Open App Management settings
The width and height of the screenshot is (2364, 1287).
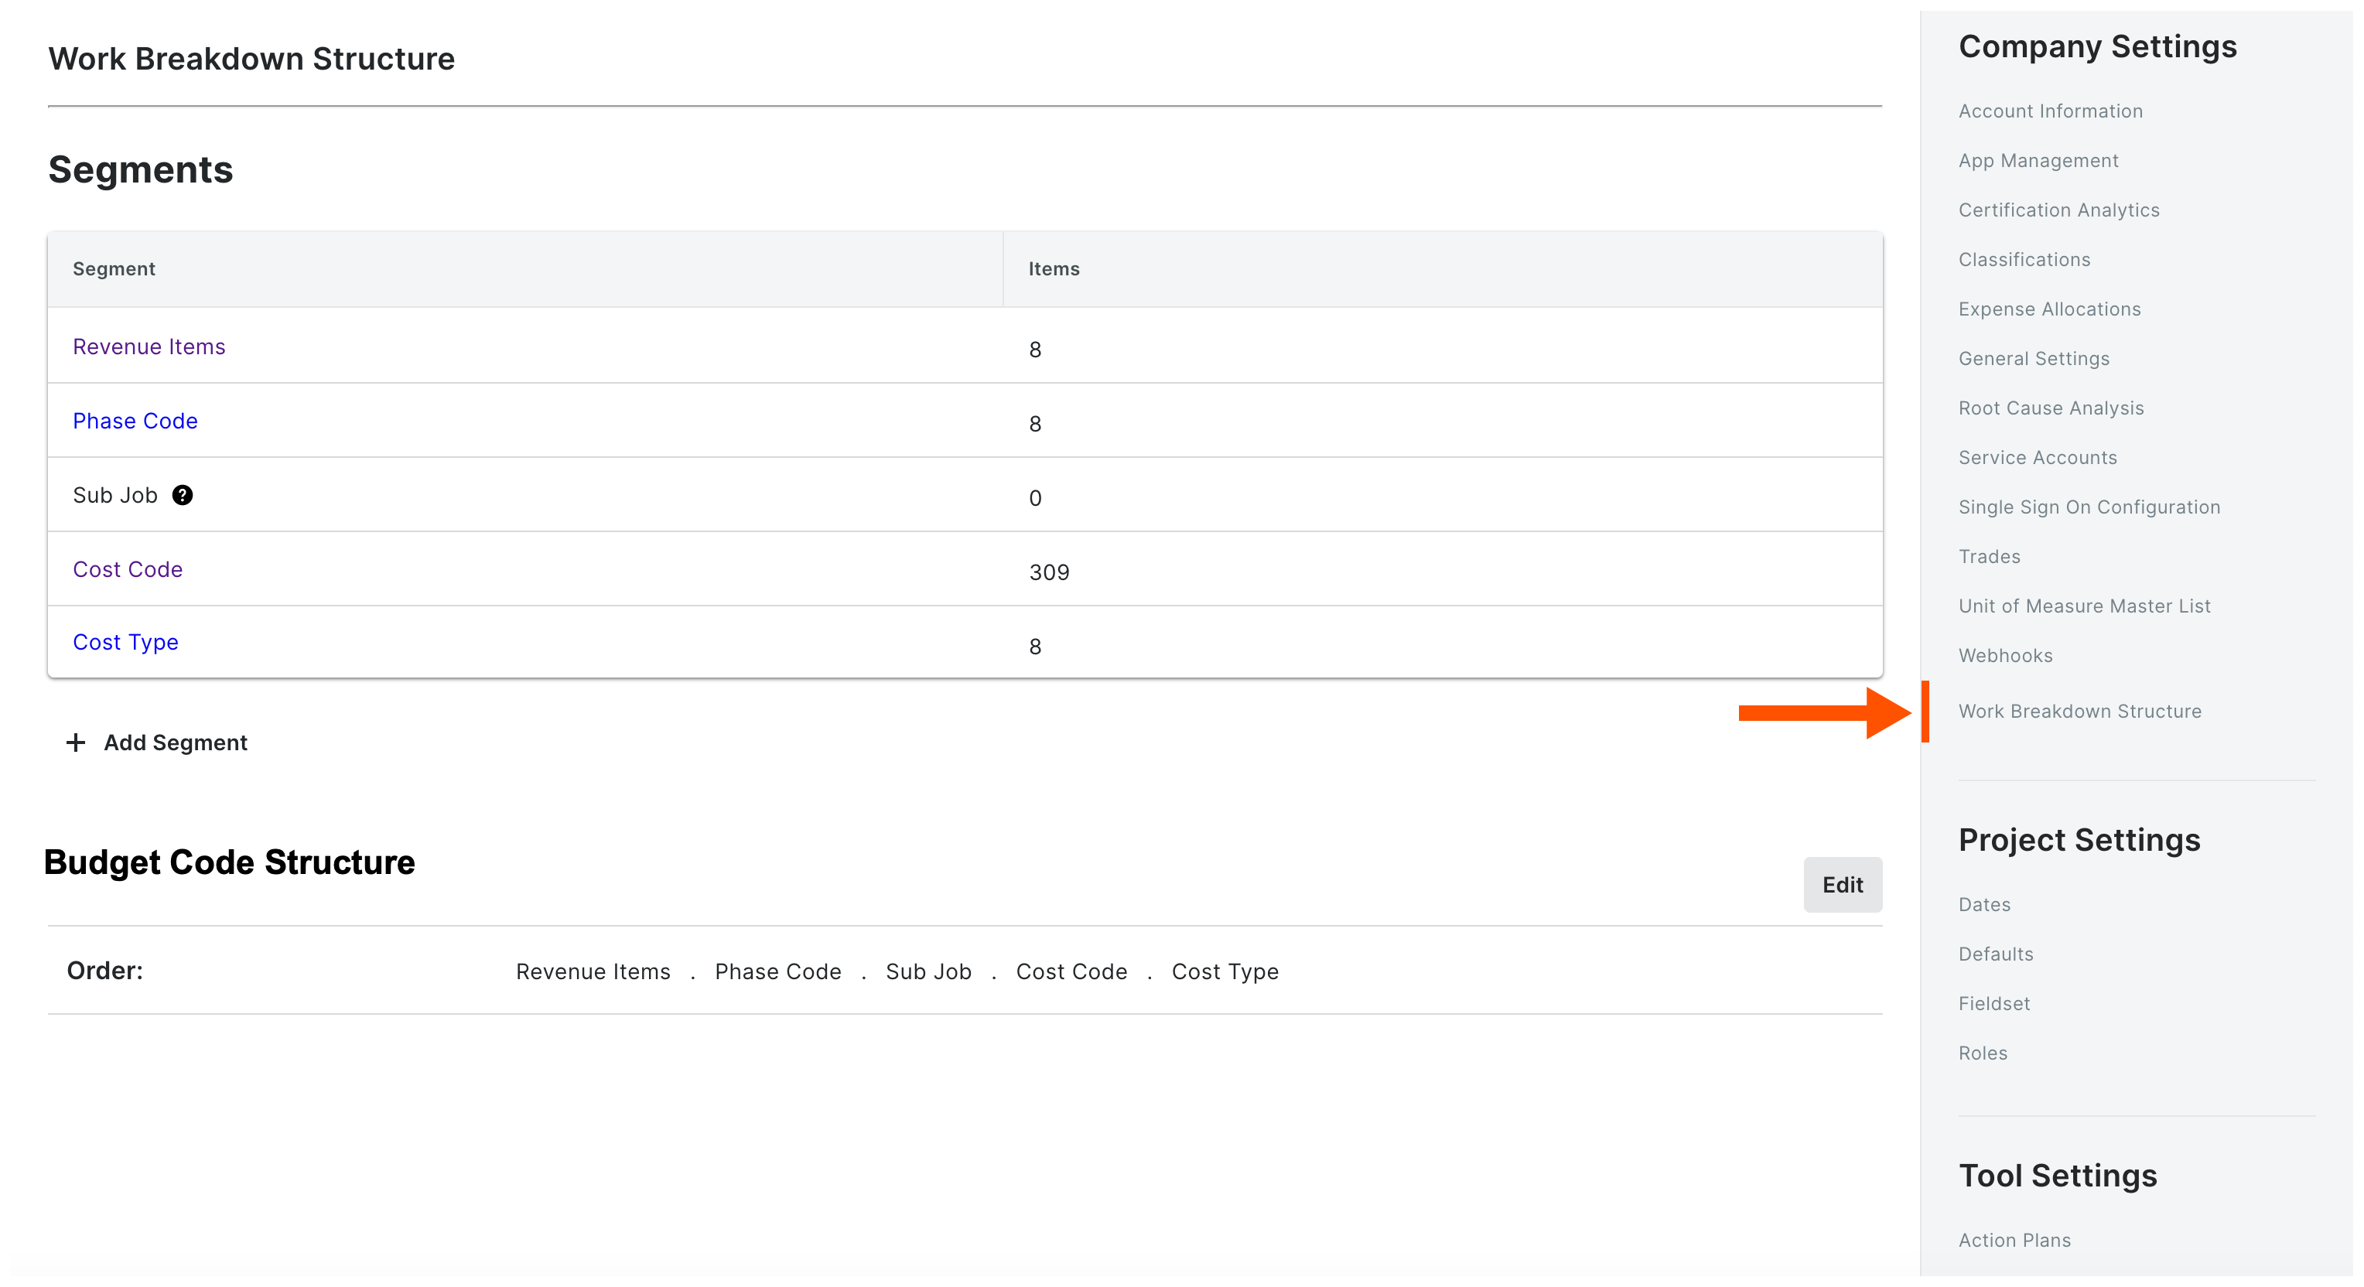[x=2038, y=161]
